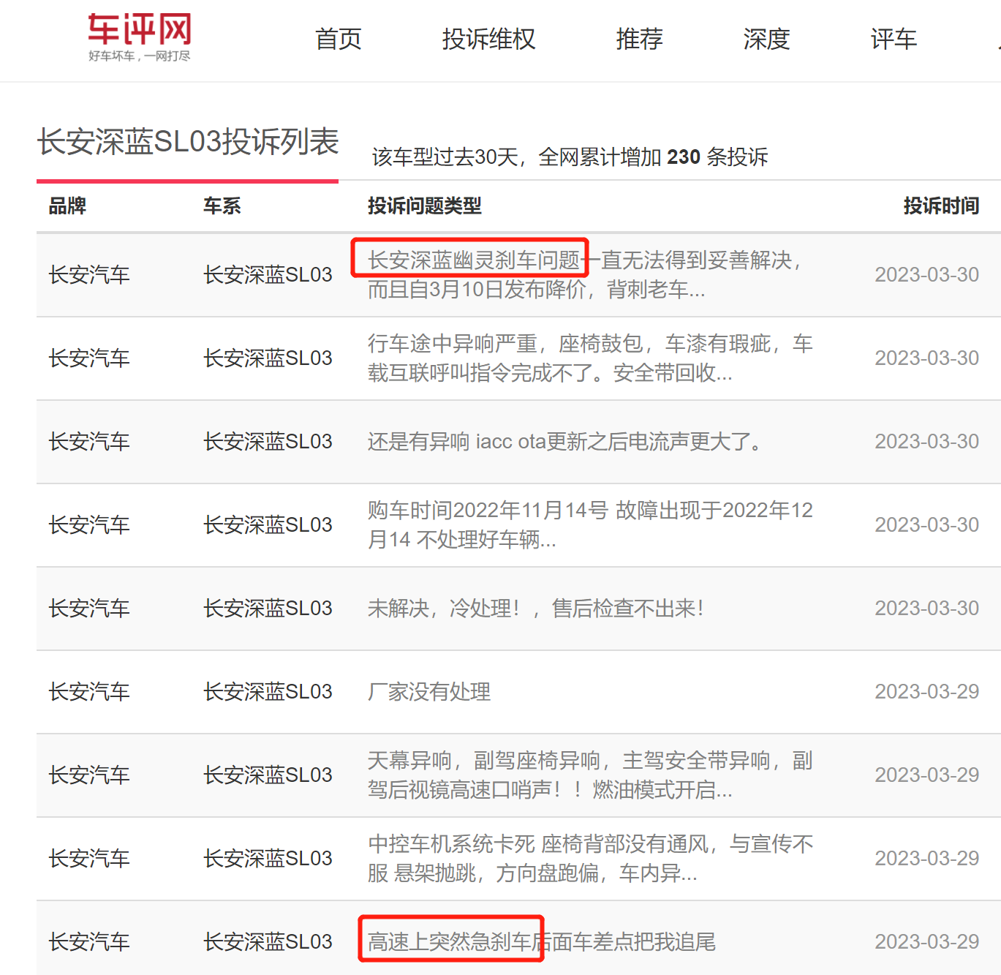Click the 车评网 site logo
1001x975 pixels.
(140, 37)
